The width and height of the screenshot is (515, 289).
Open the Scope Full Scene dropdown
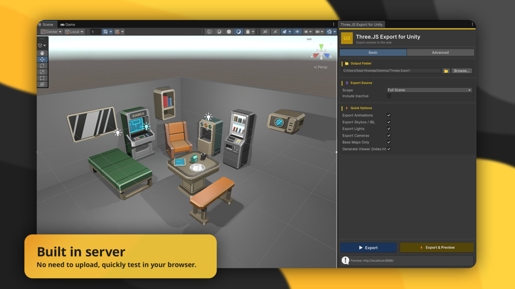point(429,90)
